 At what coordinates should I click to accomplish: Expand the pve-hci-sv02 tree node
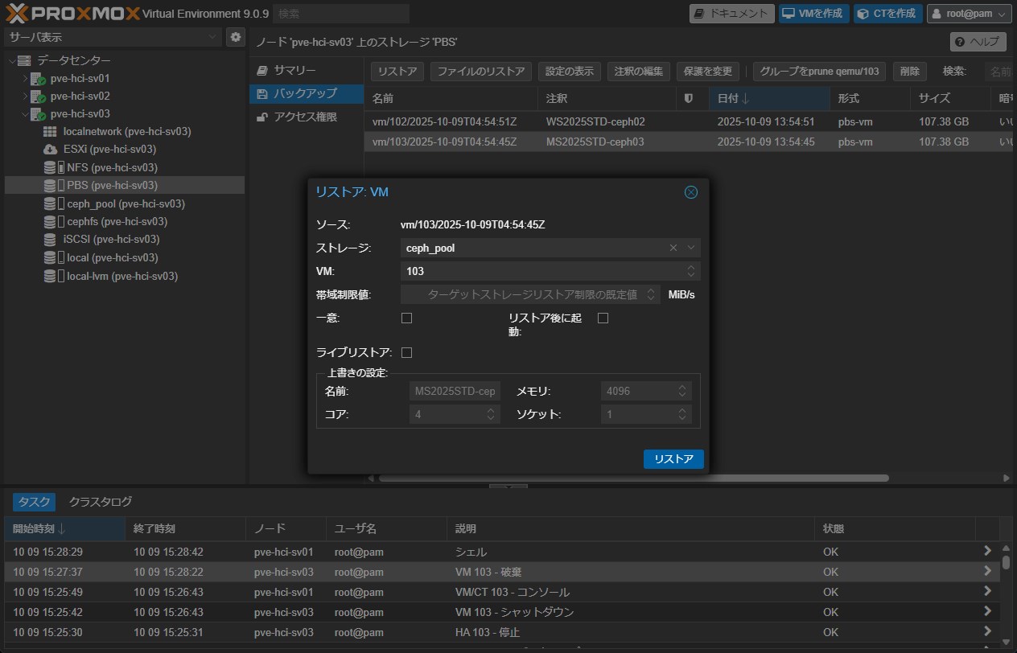tap(25, 97)
